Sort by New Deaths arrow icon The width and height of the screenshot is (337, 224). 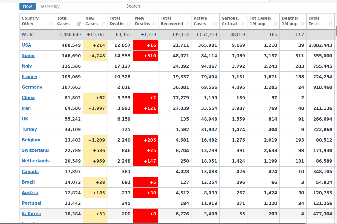click(x=154, y=24)
